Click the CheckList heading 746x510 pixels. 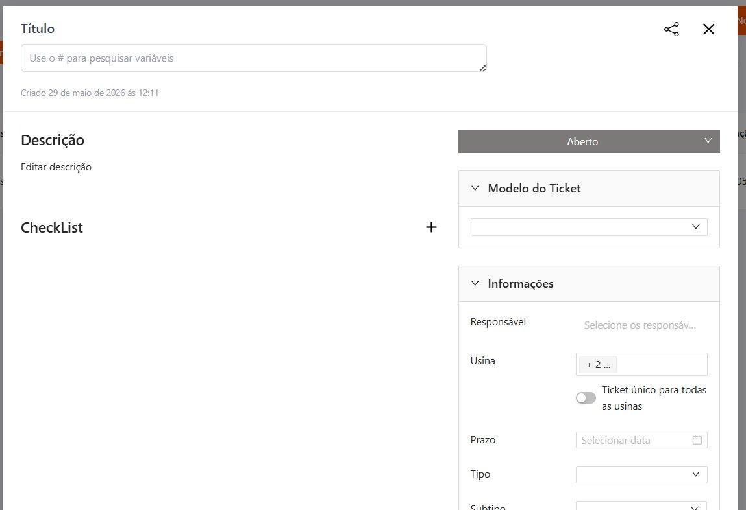coord(52,227)
